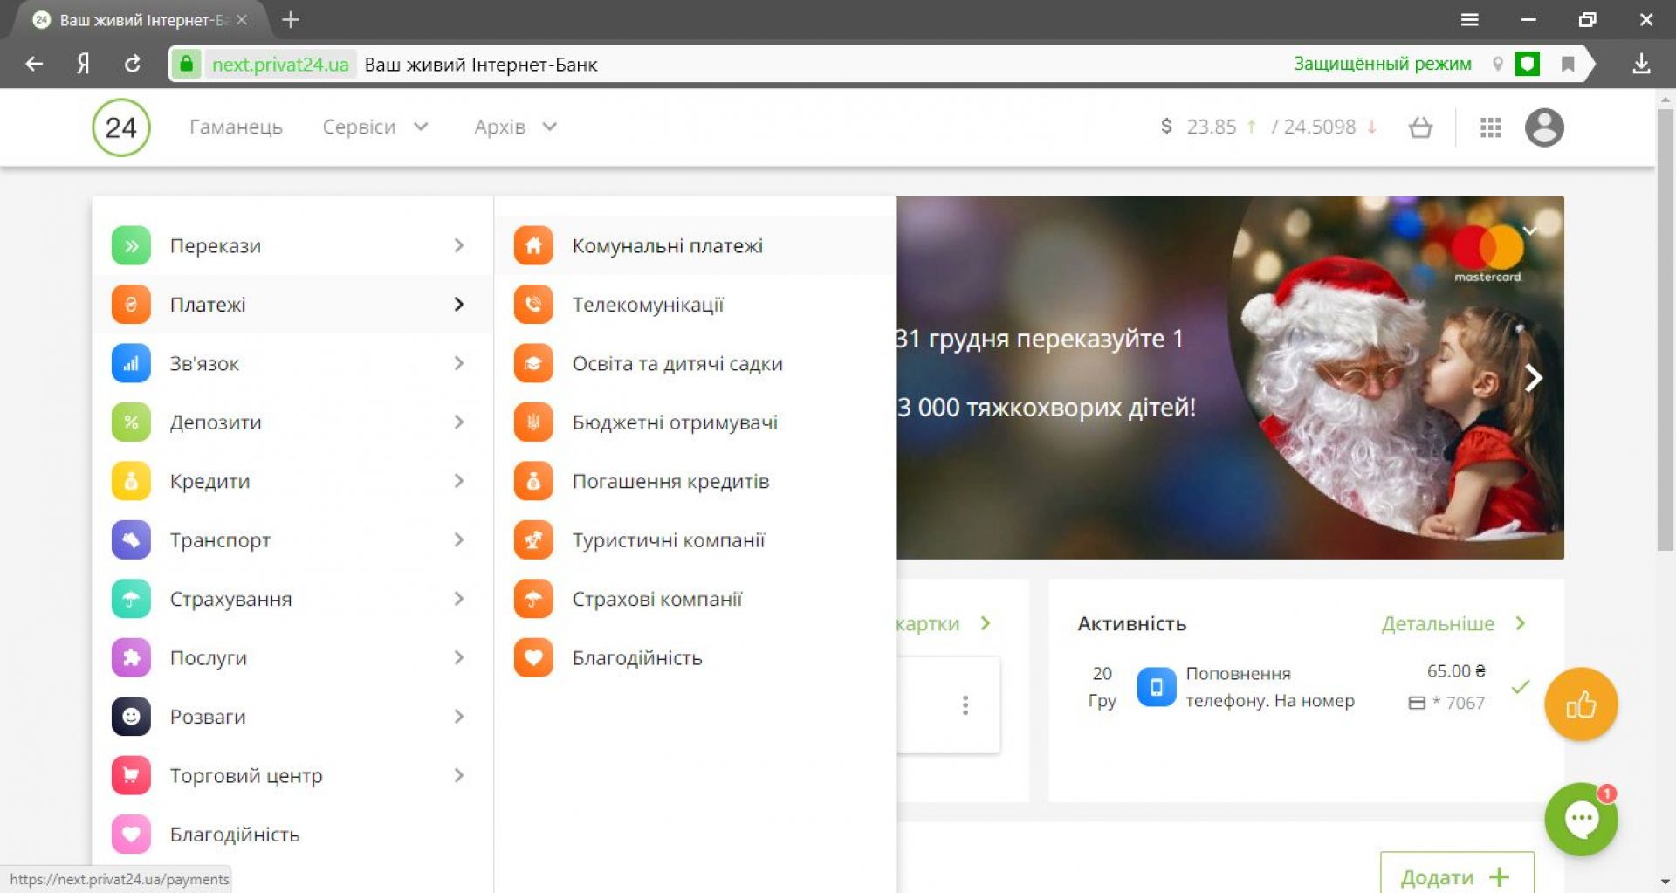Choose Погашення кредитів option
This screenshot has width=1676, height=893.
[670, 481]
